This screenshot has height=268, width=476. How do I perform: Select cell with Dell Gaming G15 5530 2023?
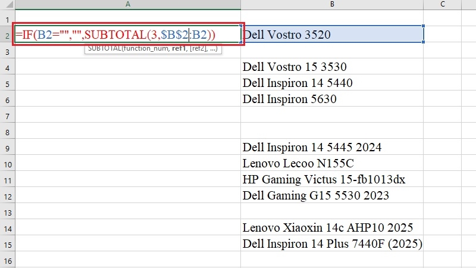332,195
